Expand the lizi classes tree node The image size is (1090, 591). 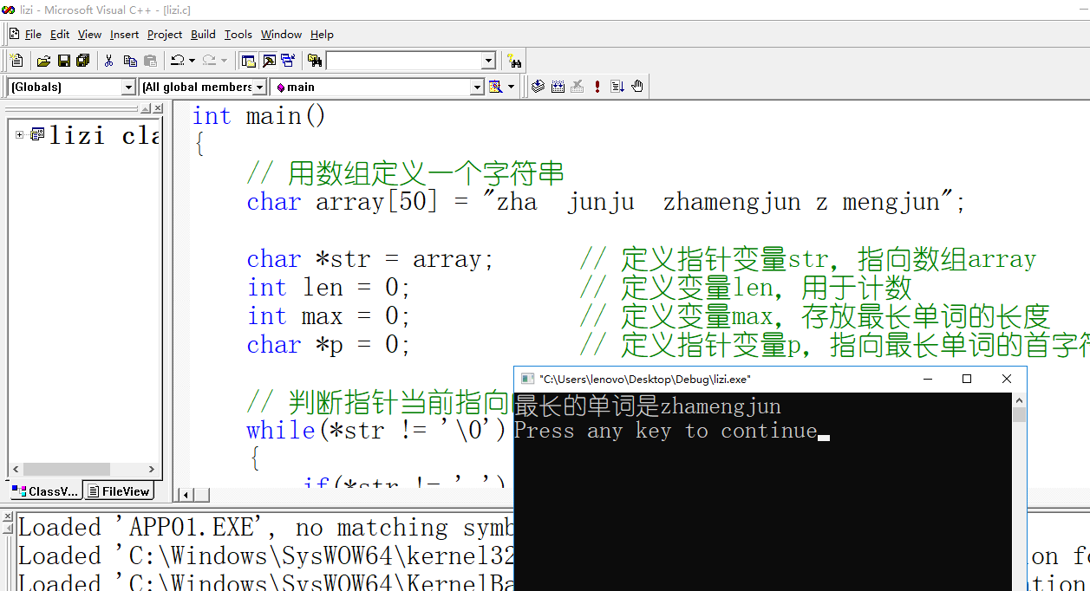click(x=20, y=134)
